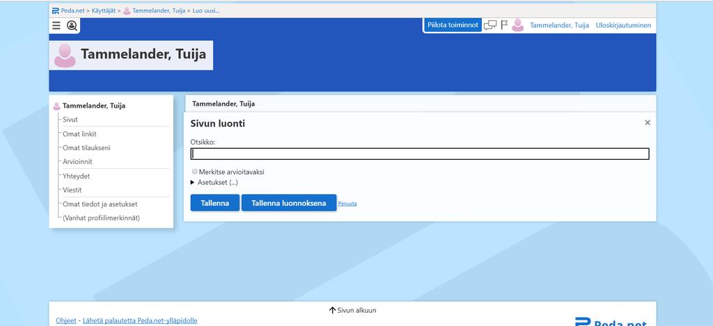
Task: Click Lähetä palautetta Peda.net-ylläpidolle link
Action: (x=140, y=320)
